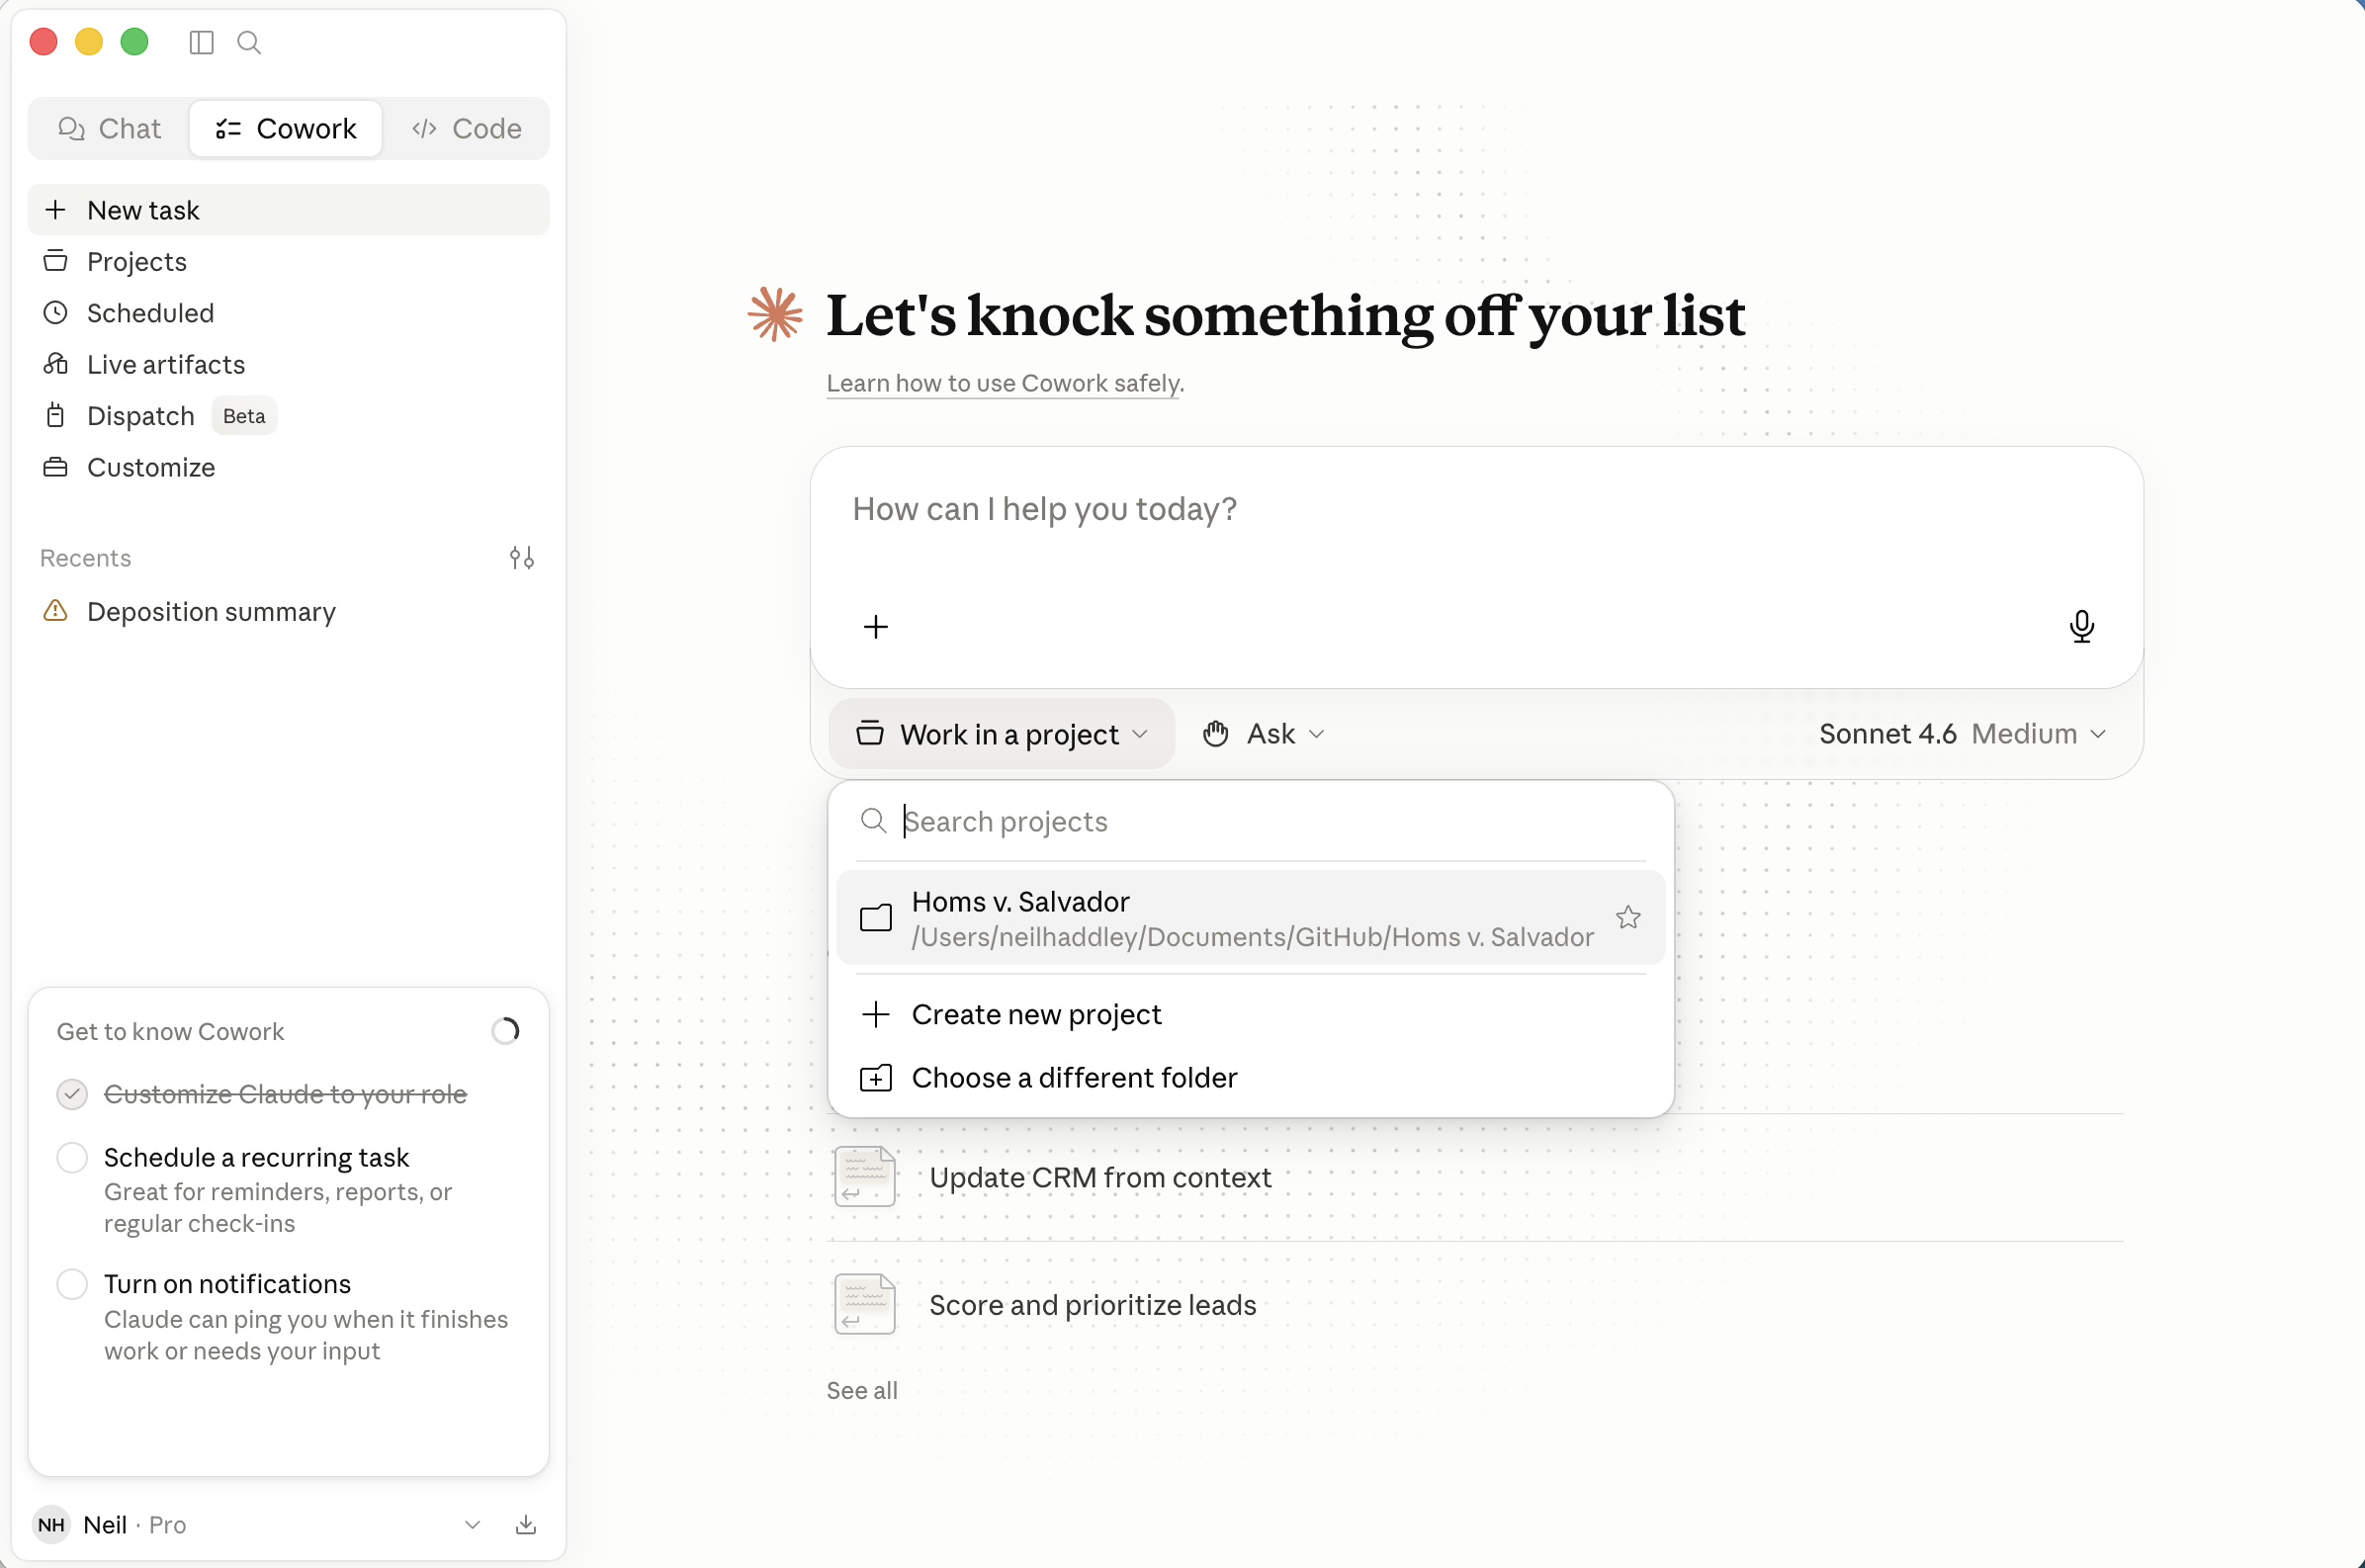Open Schedule a recurring task item text
The image size is (2365, 1568).
[256, 1157]
